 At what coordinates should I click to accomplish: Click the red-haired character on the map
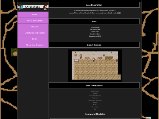point(94,59)
